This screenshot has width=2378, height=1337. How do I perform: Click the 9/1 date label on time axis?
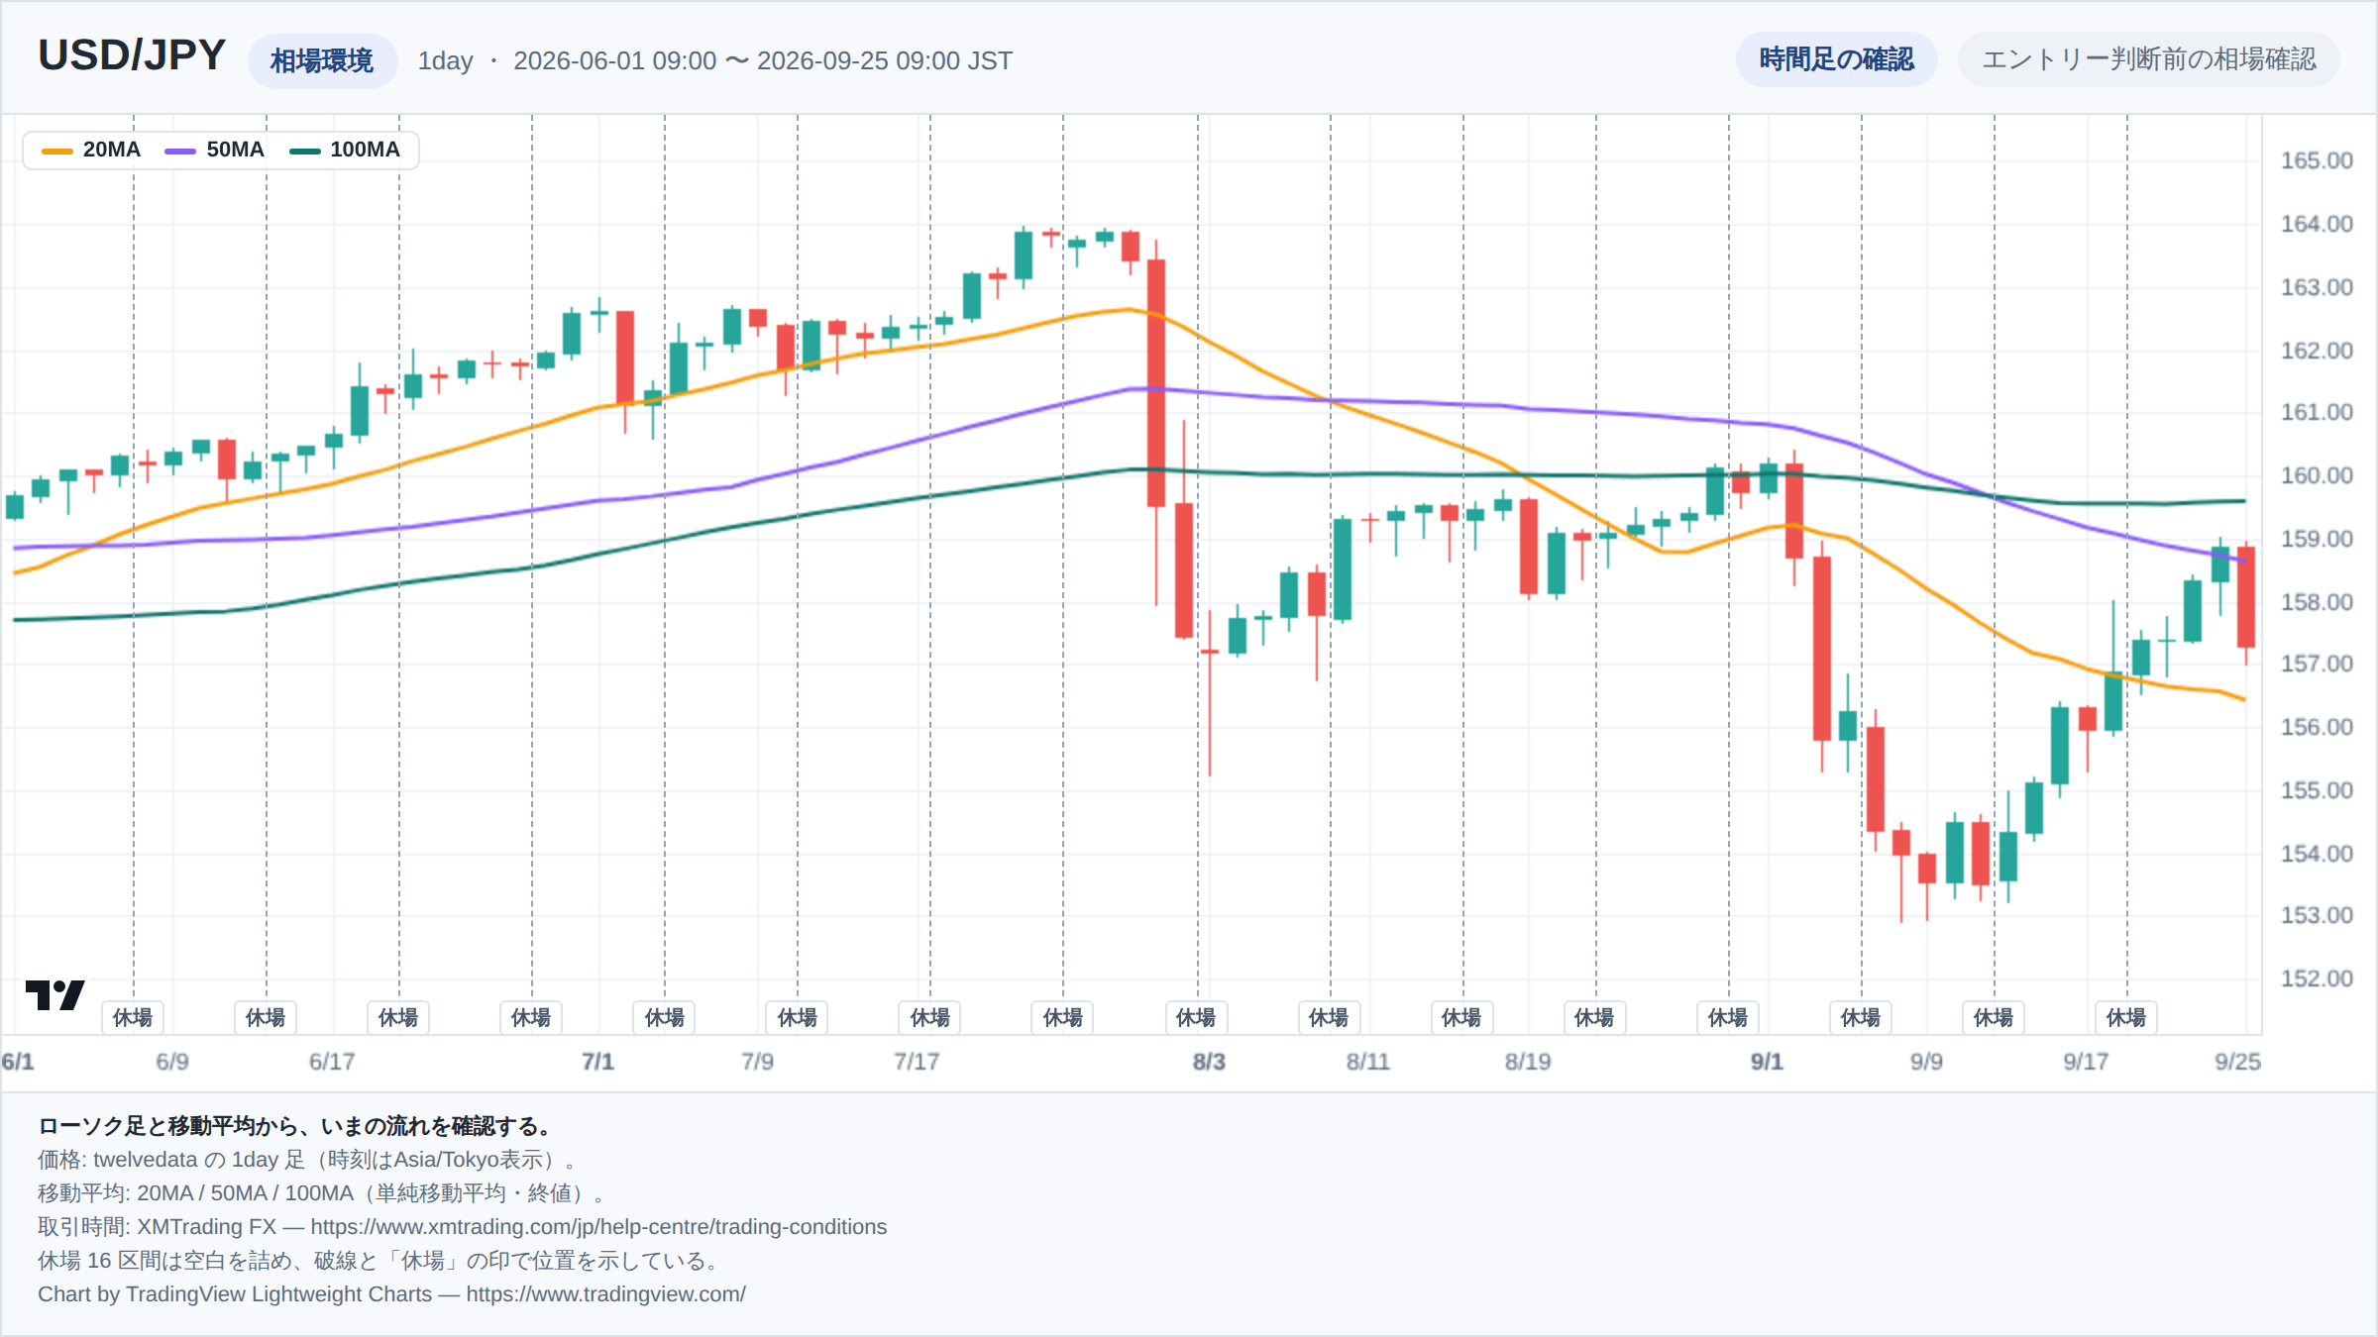pos(1767,1062)
